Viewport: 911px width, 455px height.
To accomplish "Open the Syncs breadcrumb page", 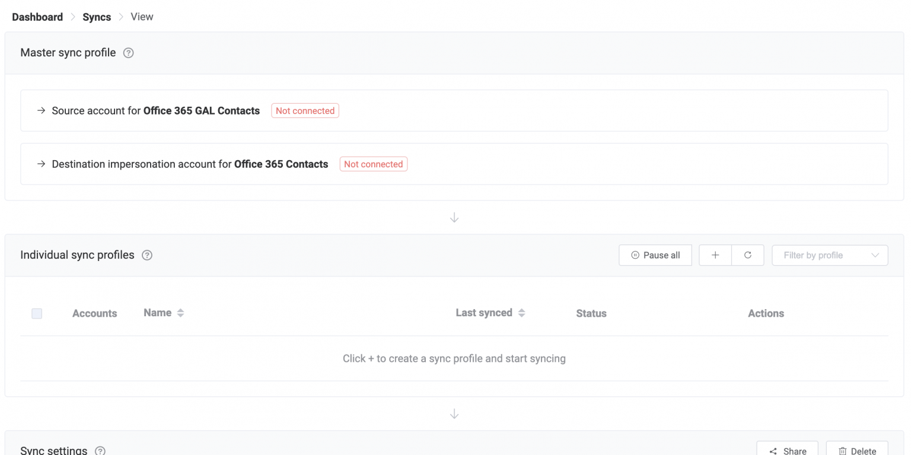I will coord(97,17).
